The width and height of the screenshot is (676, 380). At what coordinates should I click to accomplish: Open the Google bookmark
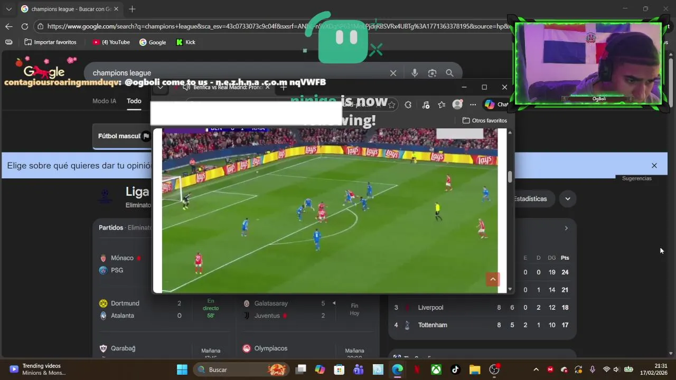tap(153, 42)
